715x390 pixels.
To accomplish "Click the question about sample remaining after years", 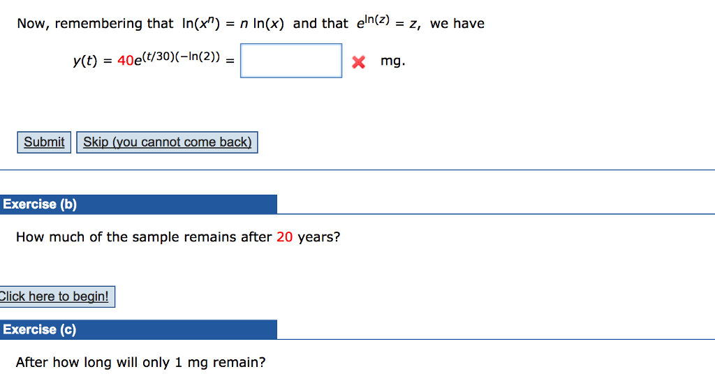I will 178,237.
